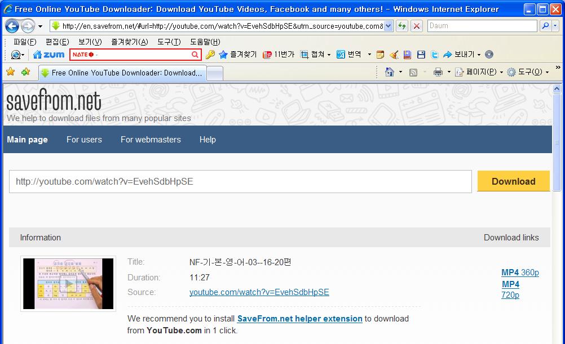Image resolution: width=565 pixels, height=344 pixels.
Task: Open the 즐겨찾기(A) menu
Action: (130, 42)
